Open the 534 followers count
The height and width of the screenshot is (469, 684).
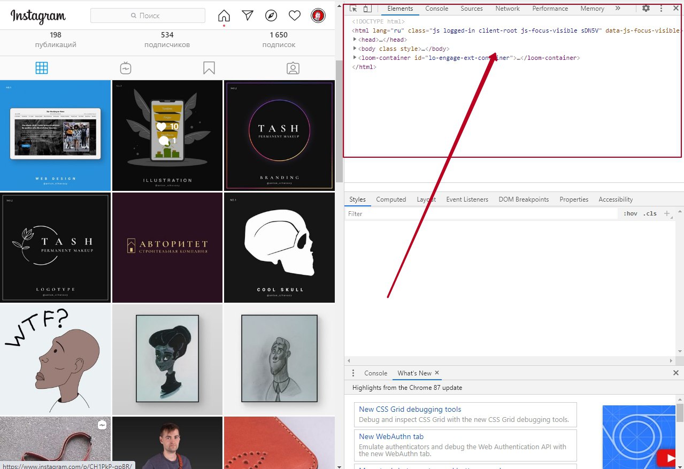pos(167,40)
